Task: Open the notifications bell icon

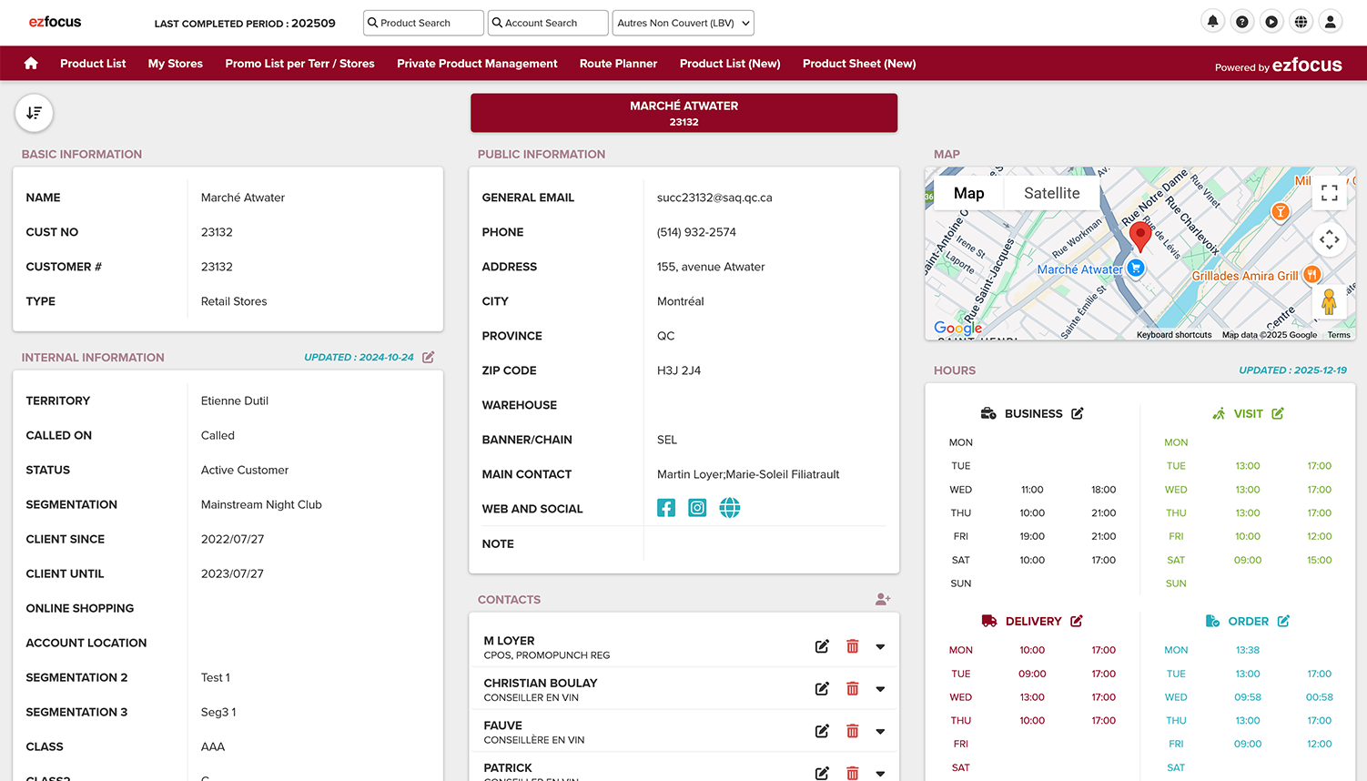Action: [x=1212, y=22]
